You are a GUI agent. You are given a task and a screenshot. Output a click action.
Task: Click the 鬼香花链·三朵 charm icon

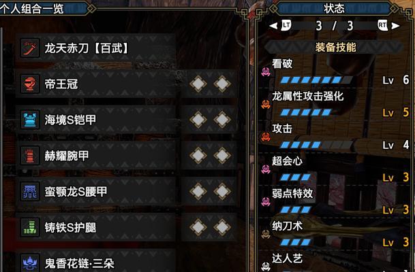tap(30, 262)
